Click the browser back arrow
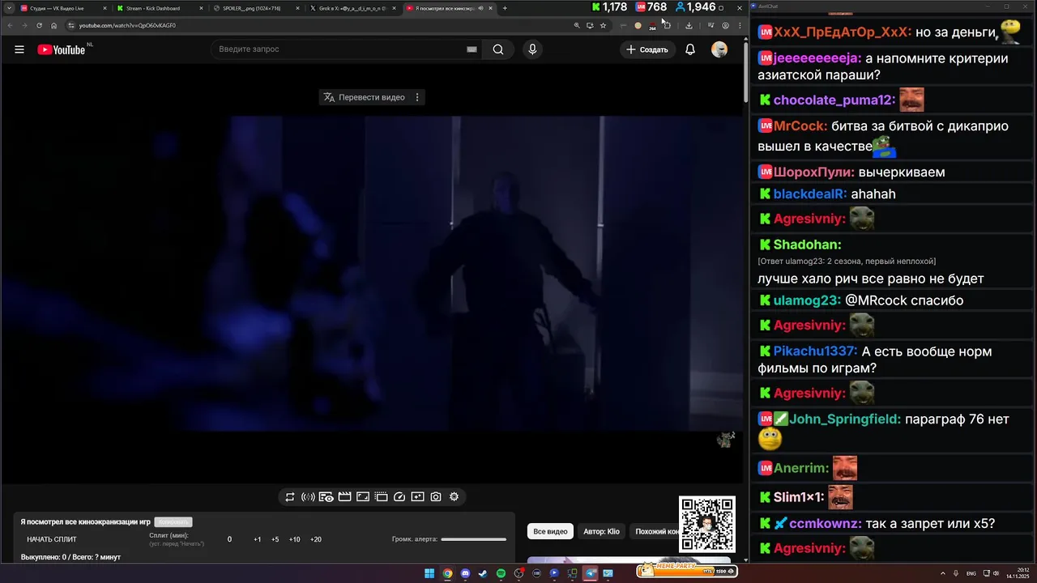 click(x=9, y=25)
